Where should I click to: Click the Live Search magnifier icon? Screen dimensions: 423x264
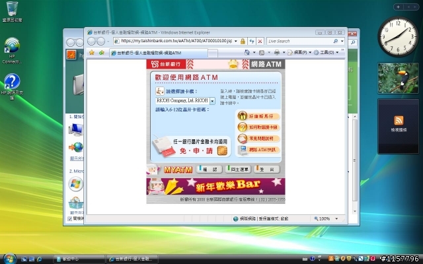coord(335,41)
